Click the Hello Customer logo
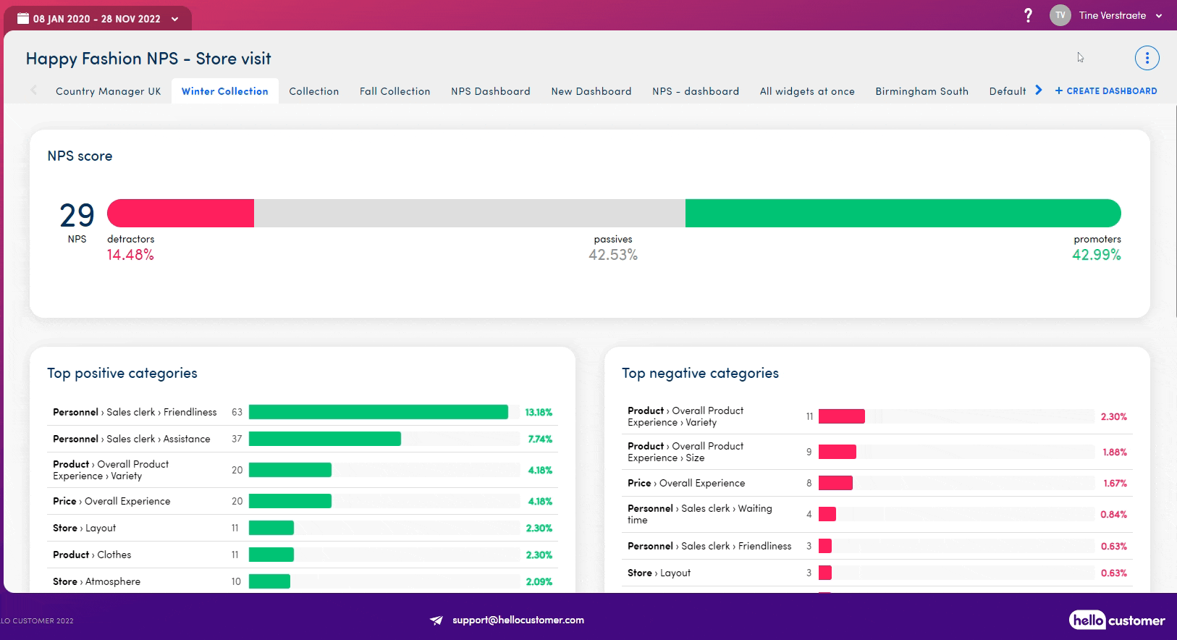The image size is (1177, 640). point(1117,620)
